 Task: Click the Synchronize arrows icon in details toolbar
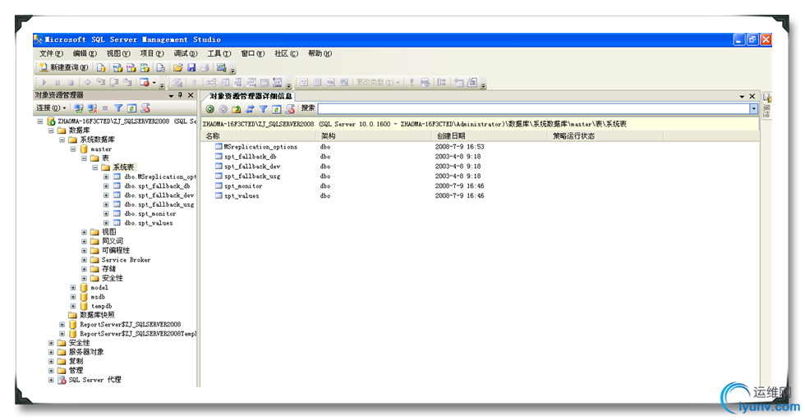click(x=250, y=109)
